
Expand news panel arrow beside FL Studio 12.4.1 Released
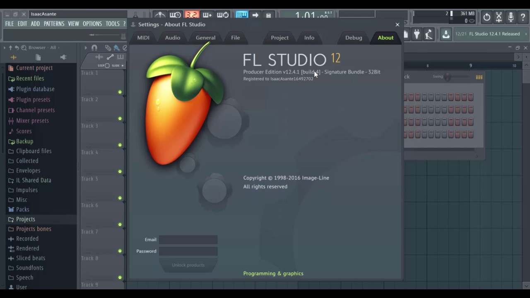pyautogui.click(x=526, y=34)
